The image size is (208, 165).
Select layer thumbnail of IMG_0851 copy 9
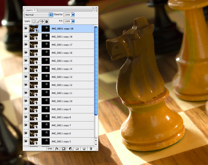point(34,109)
